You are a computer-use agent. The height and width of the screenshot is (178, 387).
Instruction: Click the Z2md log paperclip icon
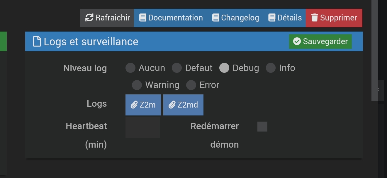172,105
